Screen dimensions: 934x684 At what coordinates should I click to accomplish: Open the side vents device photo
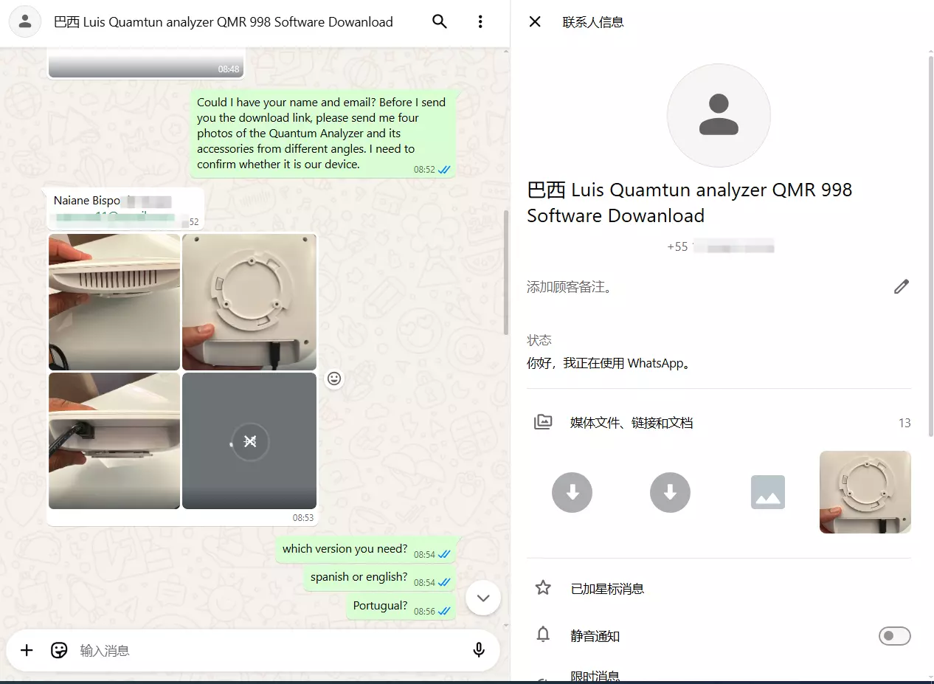pos(114,302)
